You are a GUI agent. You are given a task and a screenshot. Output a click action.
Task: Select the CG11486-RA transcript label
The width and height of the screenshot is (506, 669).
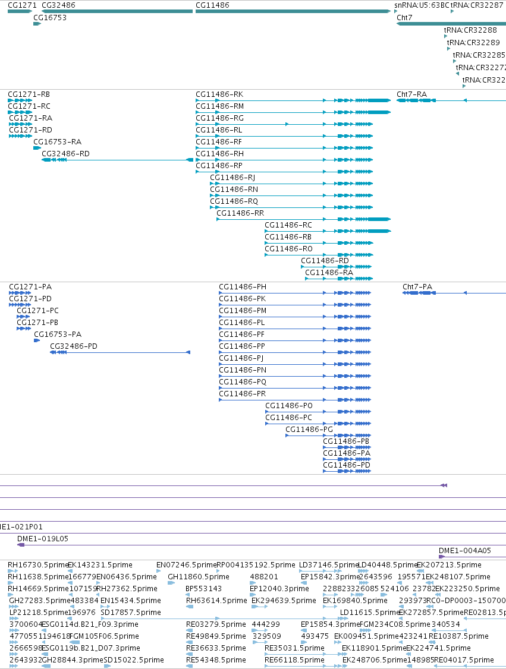point(329,273)
